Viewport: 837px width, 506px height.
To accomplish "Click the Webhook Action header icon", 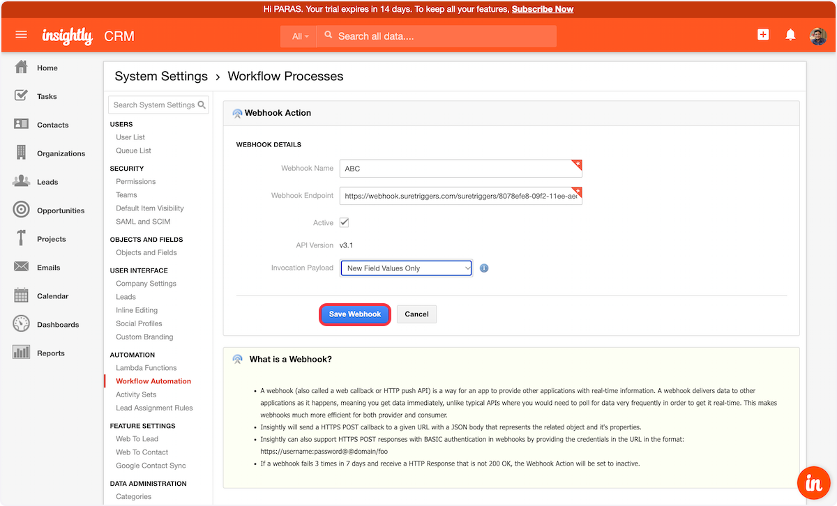I will pos(237,113).
